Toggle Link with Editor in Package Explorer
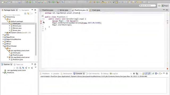 (28, 13)
